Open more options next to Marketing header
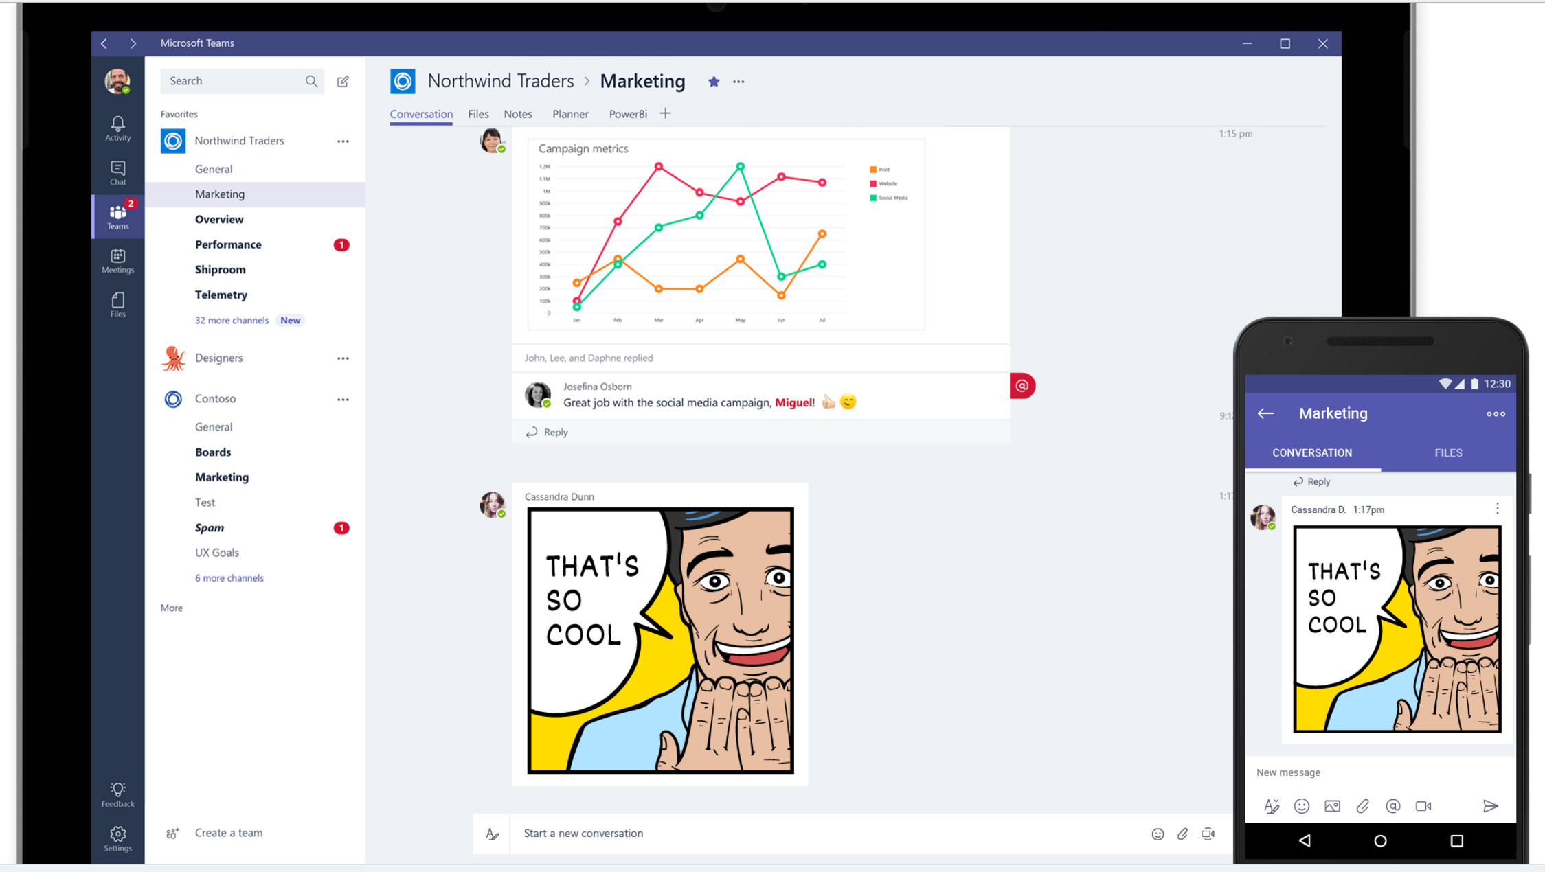 [738, 82]
